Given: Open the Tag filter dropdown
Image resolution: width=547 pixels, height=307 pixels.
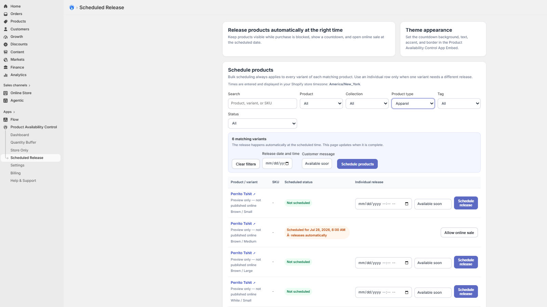Looking at the screenshot, I should tap(459, 103).
